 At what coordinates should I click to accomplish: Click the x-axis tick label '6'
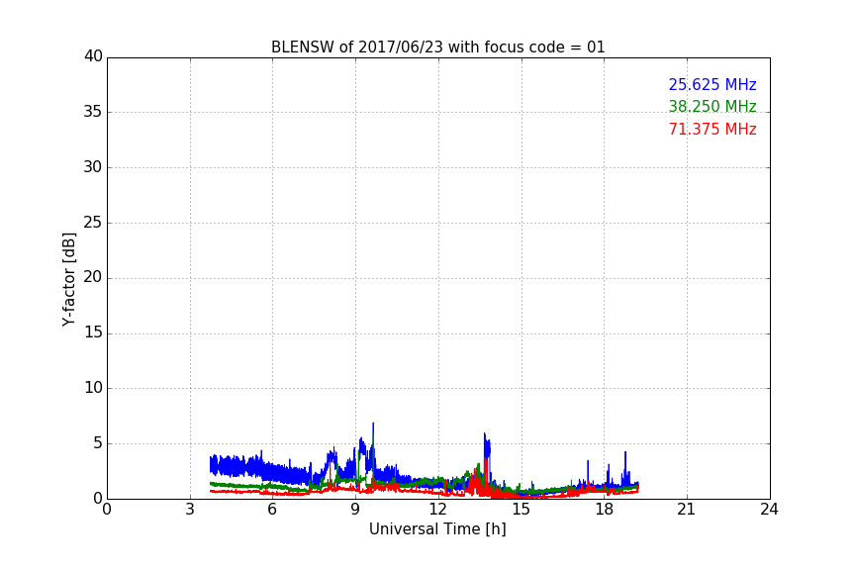(x=273, y=510)
